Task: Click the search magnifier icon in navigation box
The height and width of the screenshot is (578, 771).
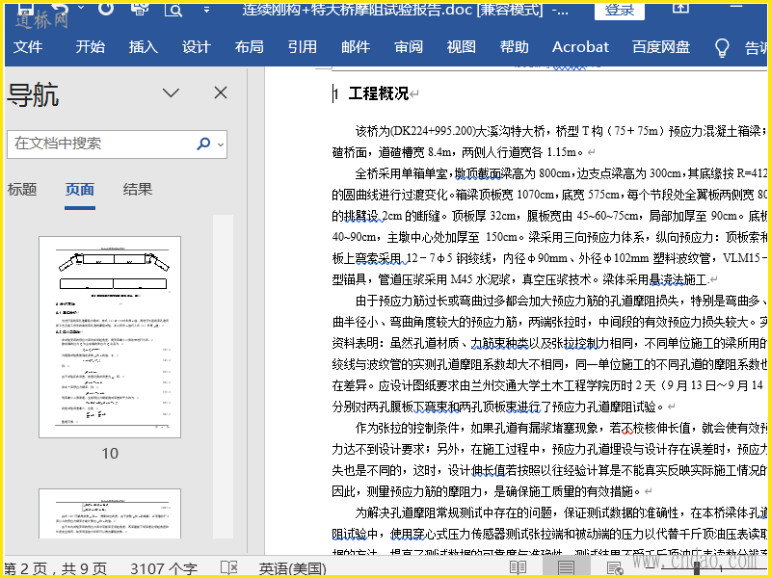Action: 203,144
